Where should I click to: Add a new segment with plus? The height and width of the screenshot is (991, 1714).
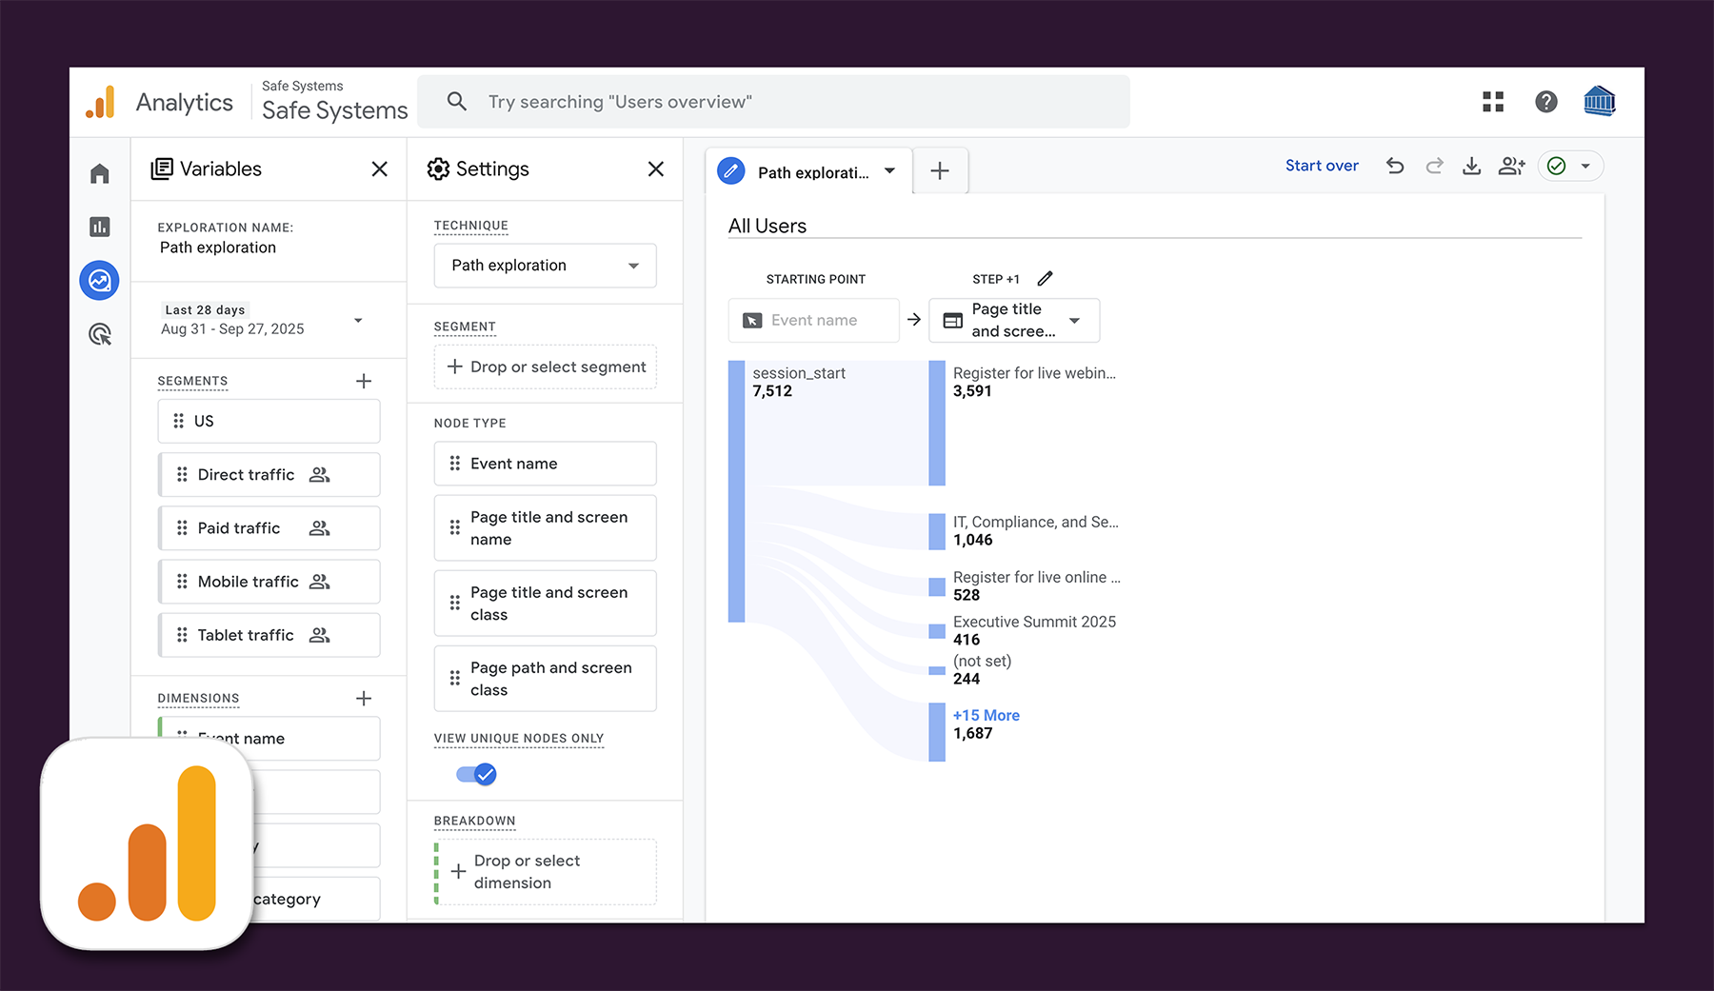[x=364, y=381]
